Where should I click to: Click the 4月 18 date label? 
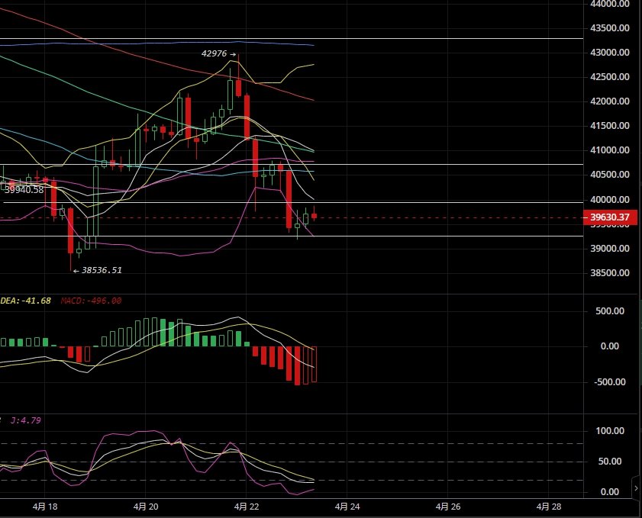click(x=45, y=507)
